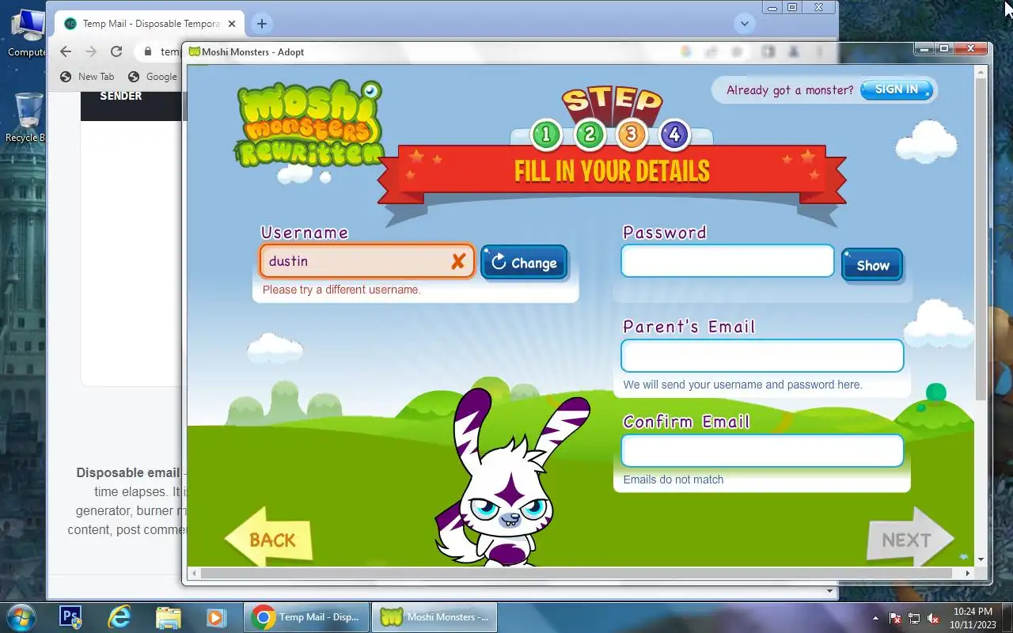Click step 3 orange circle

pyautogui.click(x=631, y=135)
